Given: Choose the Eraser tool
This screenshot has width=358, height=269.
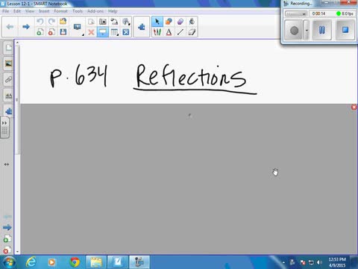Looking at the screenshot, I should tap(192, 32).
